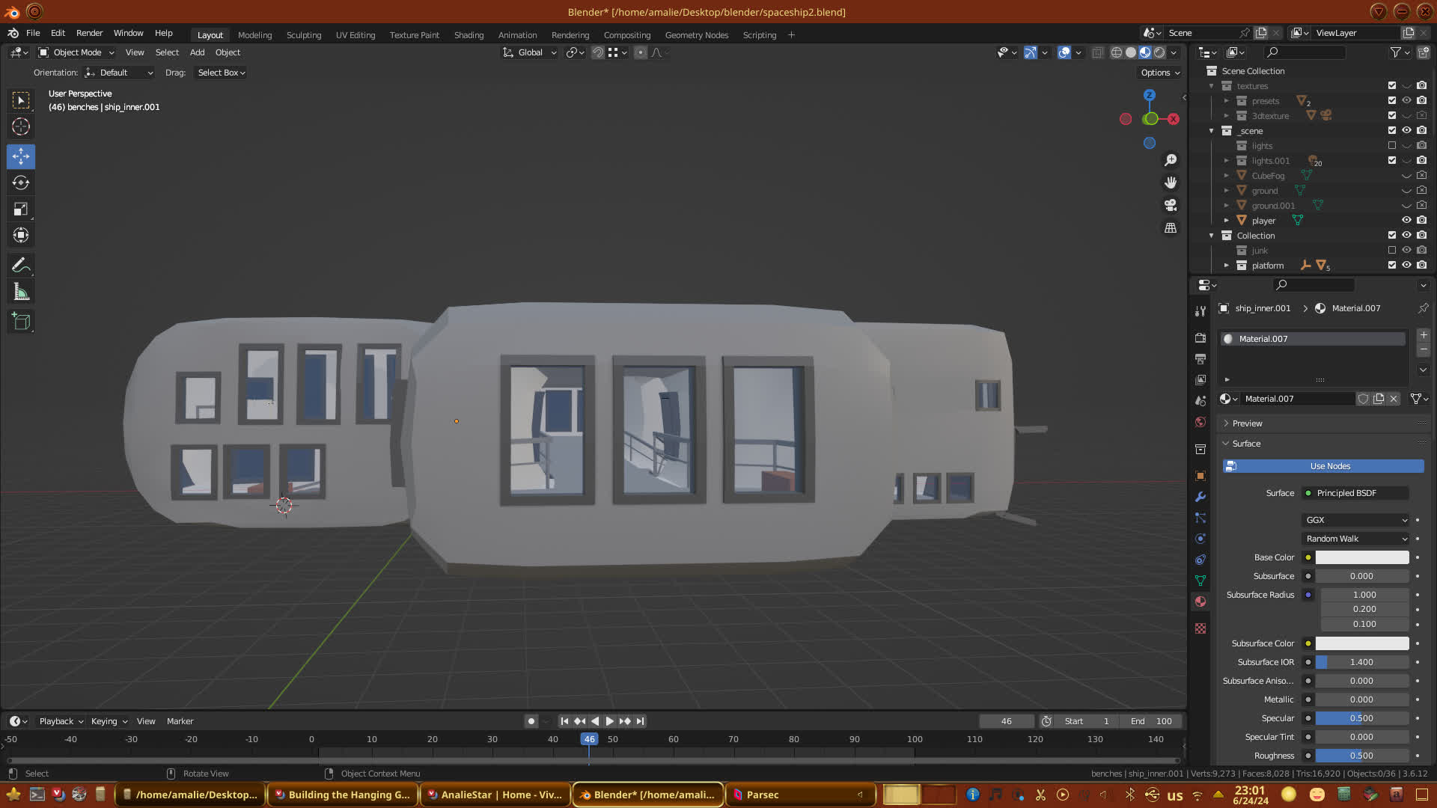Image resolution: width=1437 pixels, height=808 pixels.
Task: Switch to the Sculpting workspace tab
Action: coord(303,35)
